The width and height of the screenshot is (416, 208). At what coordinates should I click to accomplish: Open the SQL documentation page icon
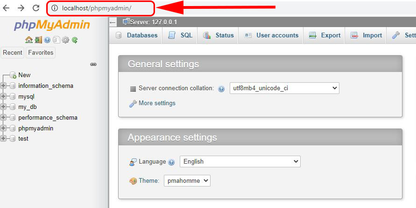(x=56, y=40)
